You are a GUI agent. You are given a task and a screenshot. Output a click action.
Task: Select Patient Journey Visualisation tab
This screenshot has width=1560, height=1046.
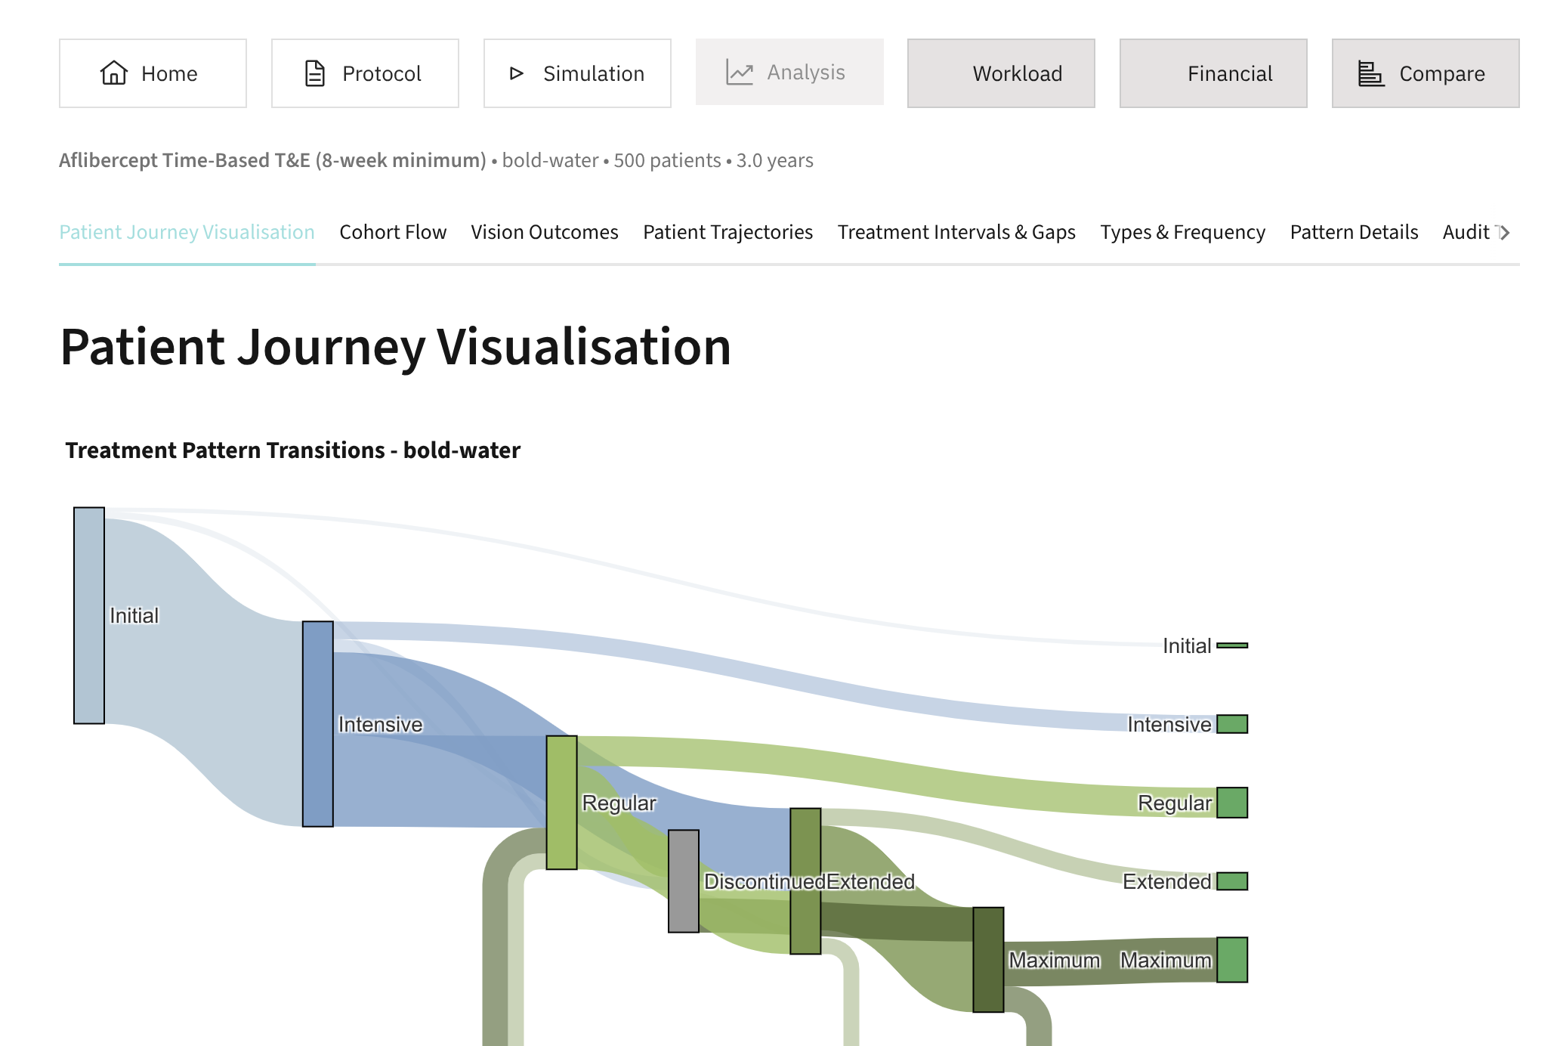pyautogui.click(x=187, y=232)
